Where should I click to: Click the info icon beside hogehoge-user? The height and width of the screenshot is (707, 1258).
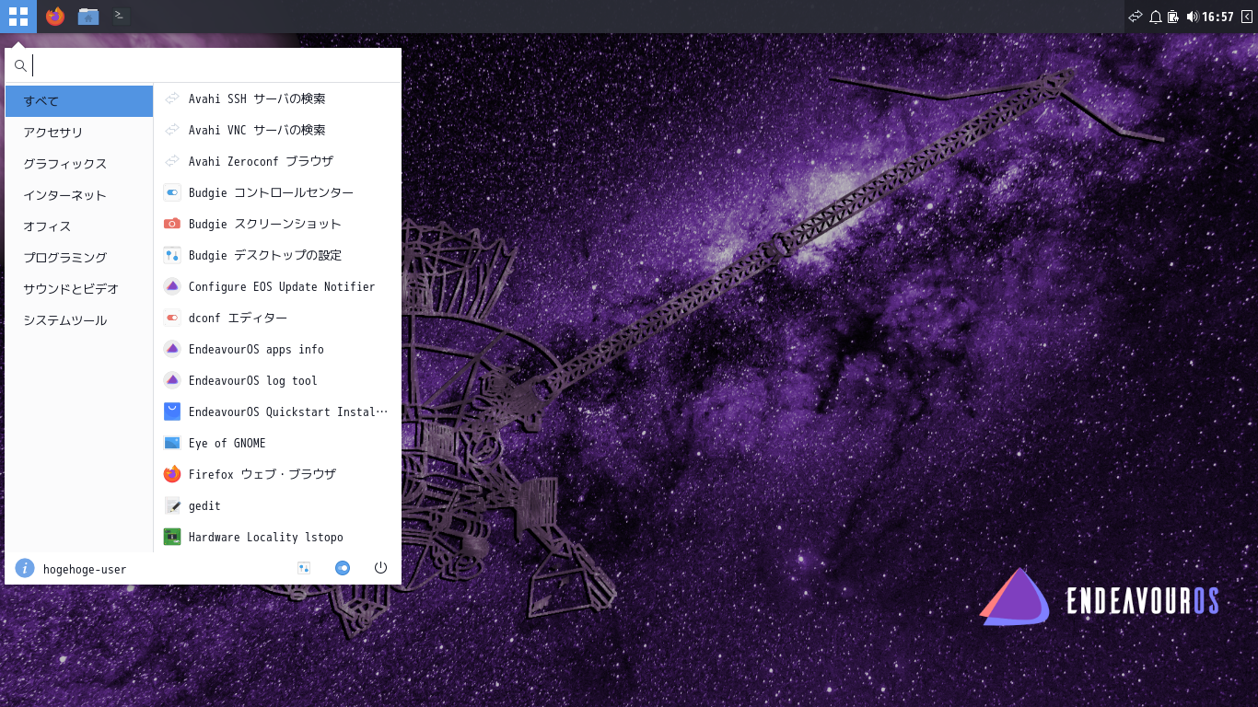coord(25,568)
